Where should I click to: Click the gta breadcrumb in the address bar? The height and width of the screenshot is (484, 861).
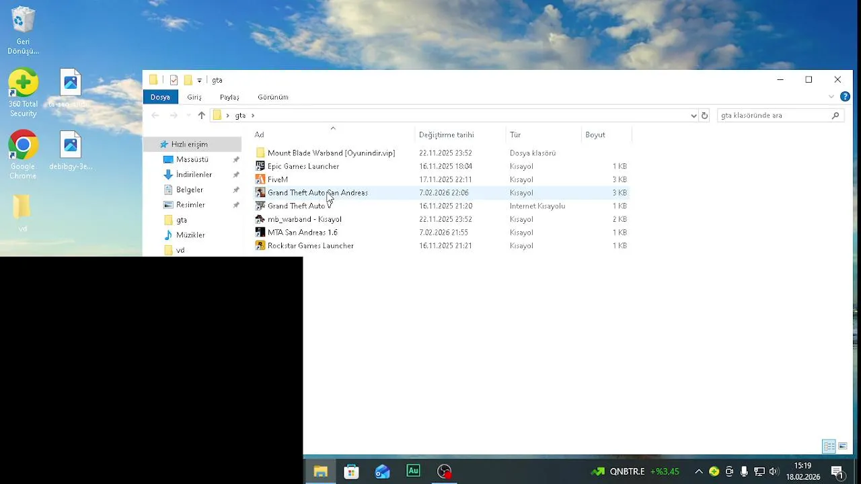click(240, 116)
